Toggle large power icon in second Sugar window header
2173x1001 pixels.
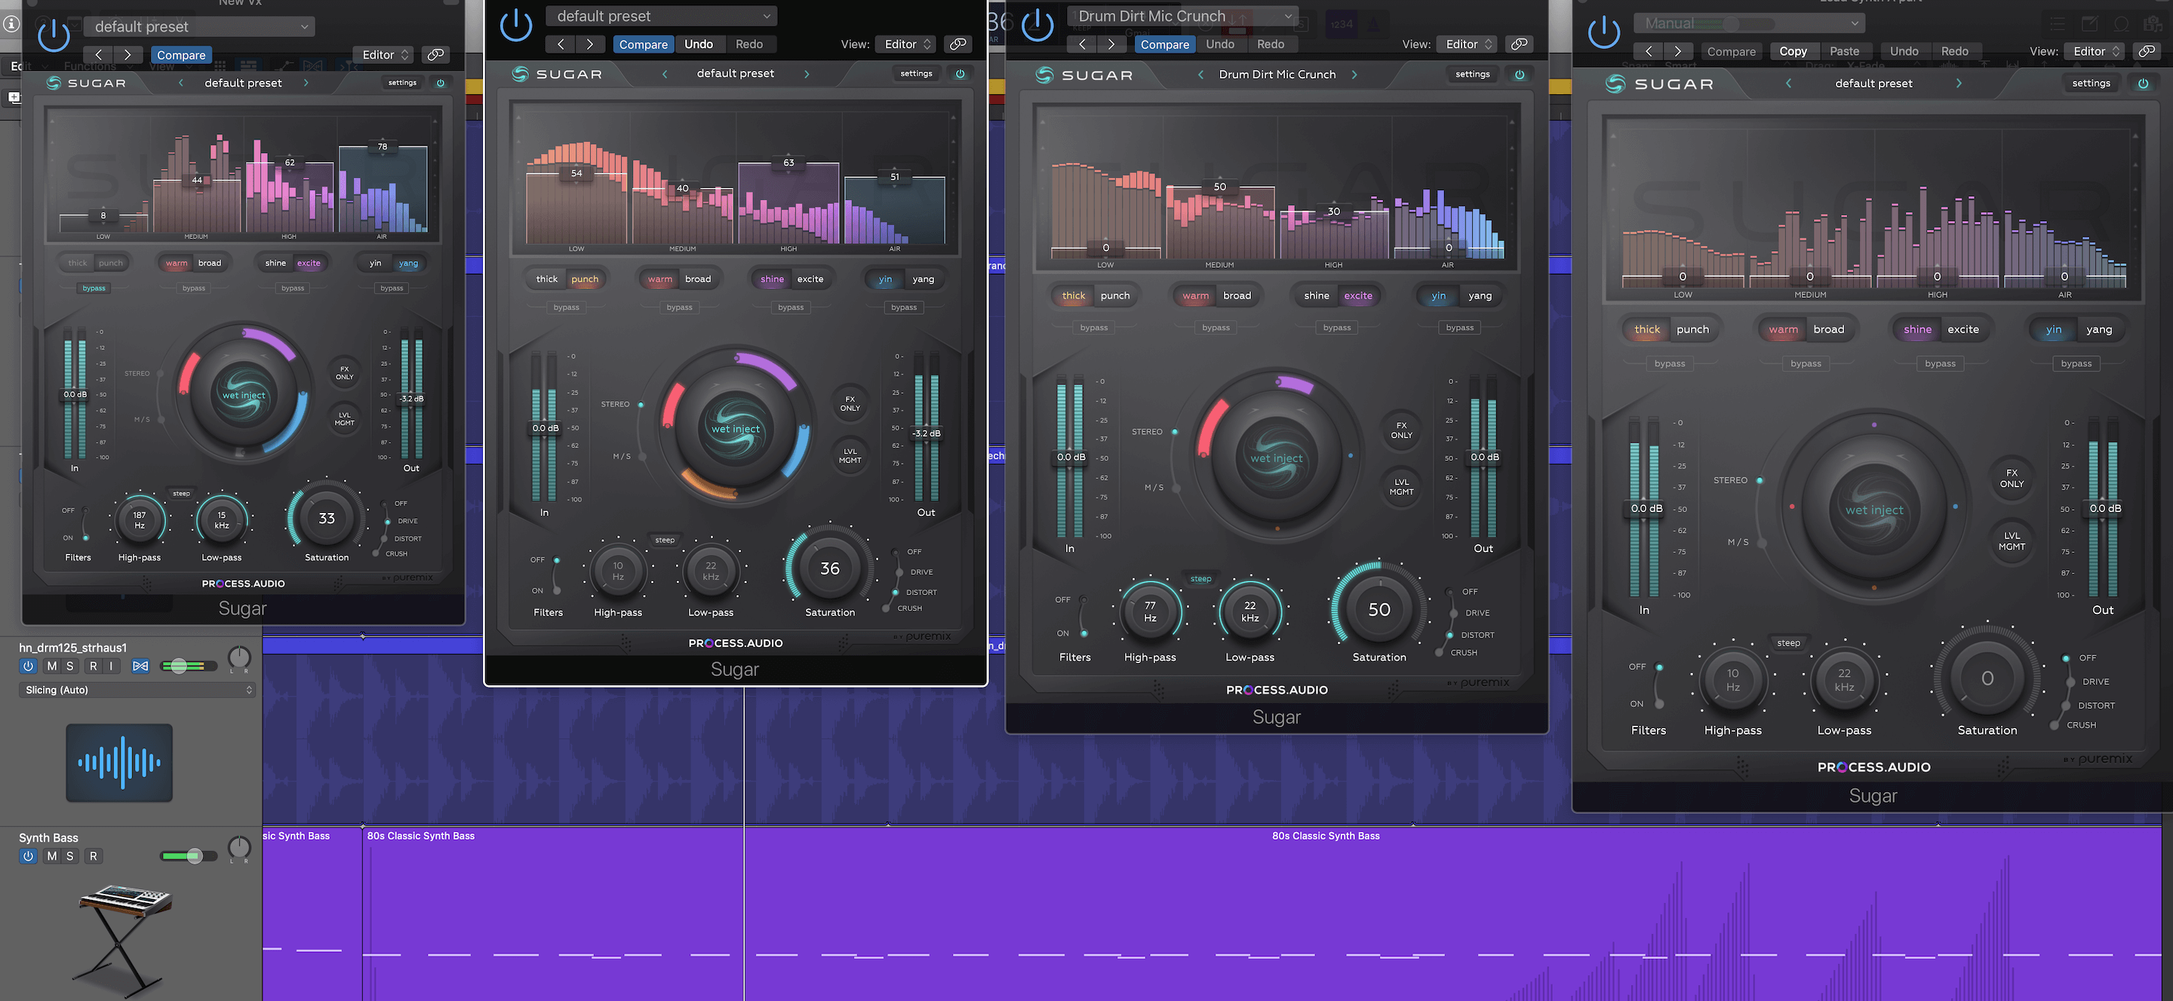pyautogui.click(x=516, y=26)
